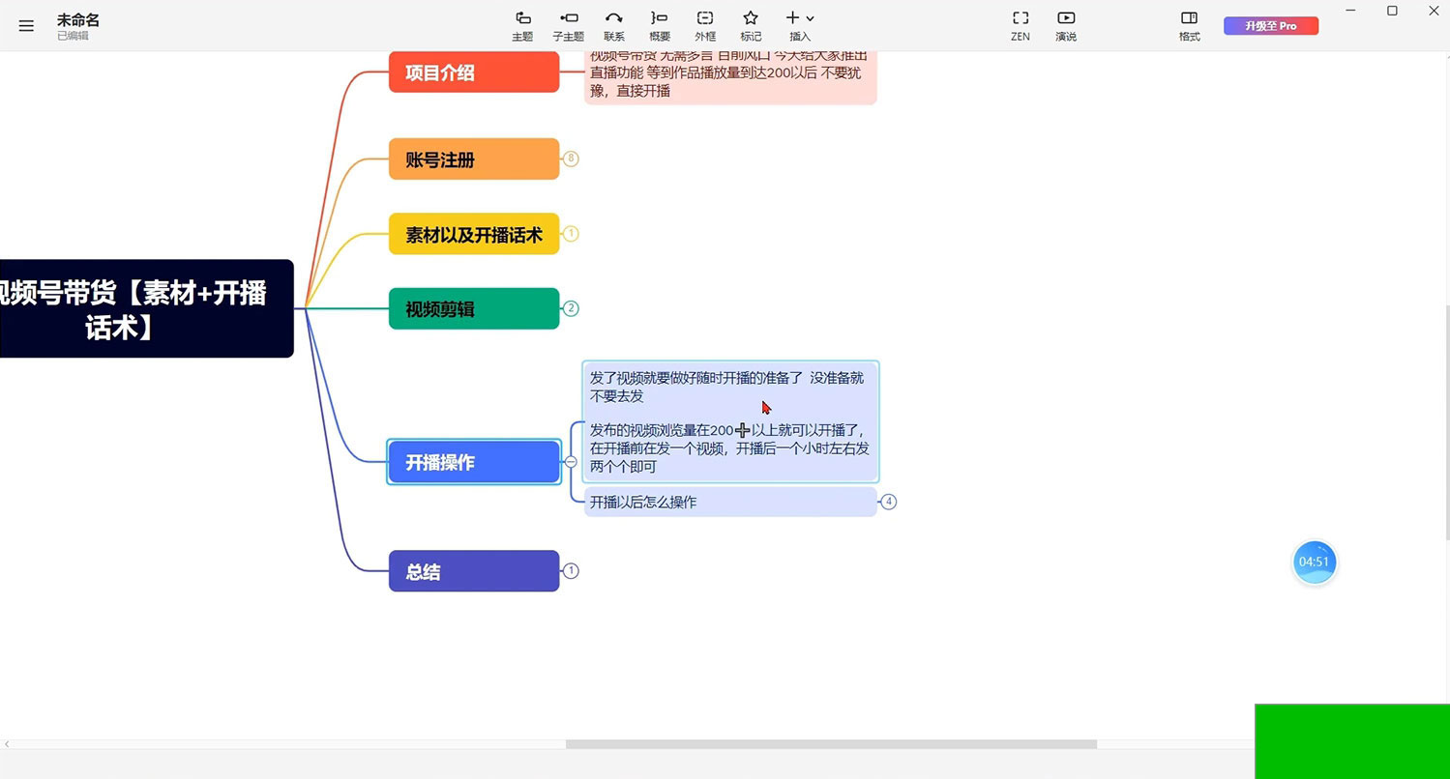Expand 开播以后怎么操作 child count badge
The width and height of the screenshot is (1450, 779).
pyautogui.click(x=888, y=502)
